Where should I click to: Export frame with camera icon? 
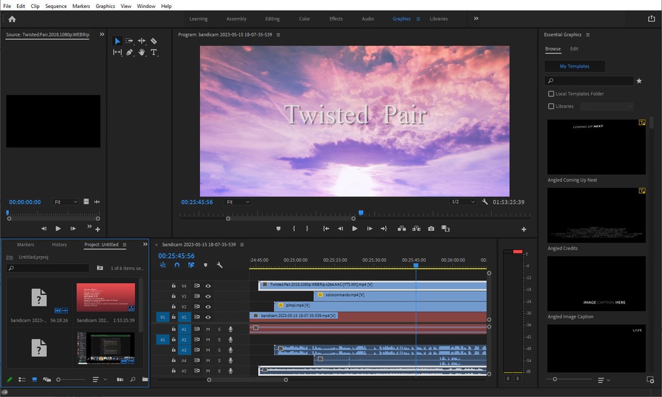[x=431, y=229]
